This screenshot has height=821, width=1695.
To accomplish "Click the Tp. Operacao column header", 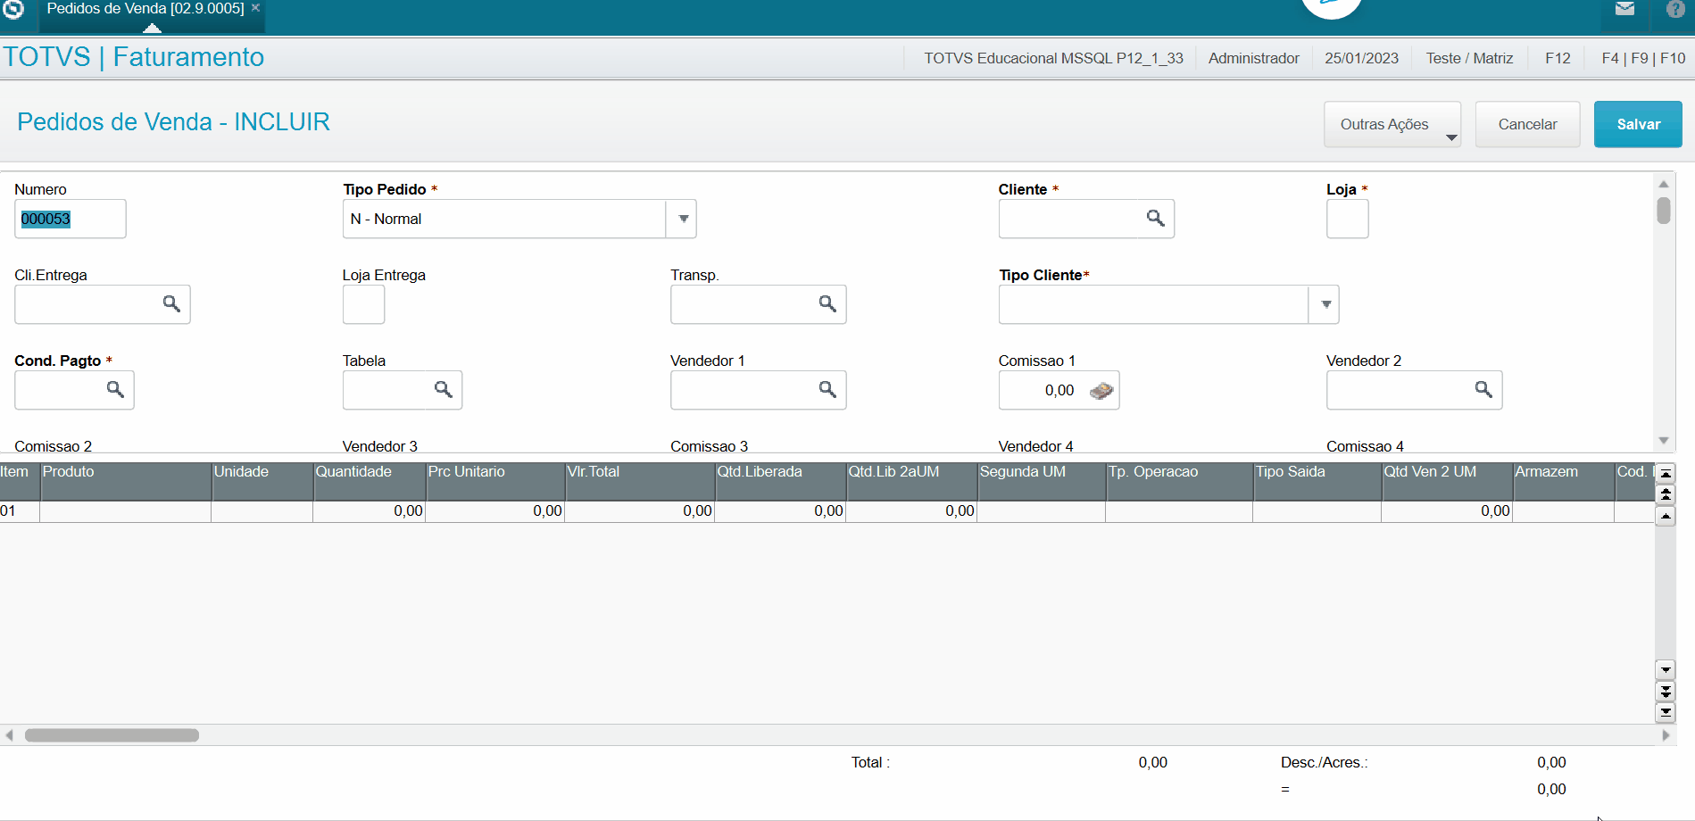I will [x=1178, y=480].
